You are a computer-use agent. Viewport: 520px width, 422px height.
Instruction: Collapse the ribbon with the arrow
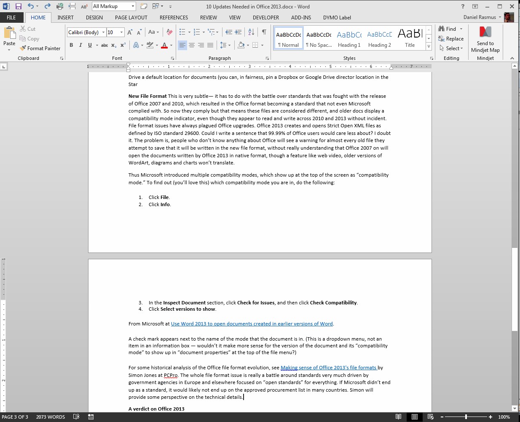tap(512, 59)
